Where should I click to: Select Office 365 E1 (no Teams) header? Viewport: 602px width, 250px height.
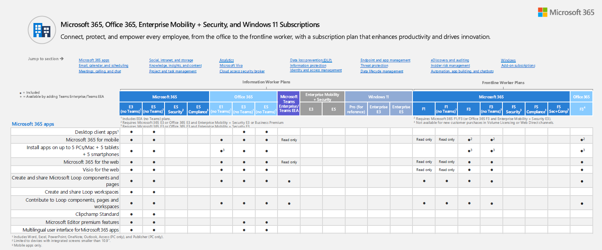[x=221, y=109]
